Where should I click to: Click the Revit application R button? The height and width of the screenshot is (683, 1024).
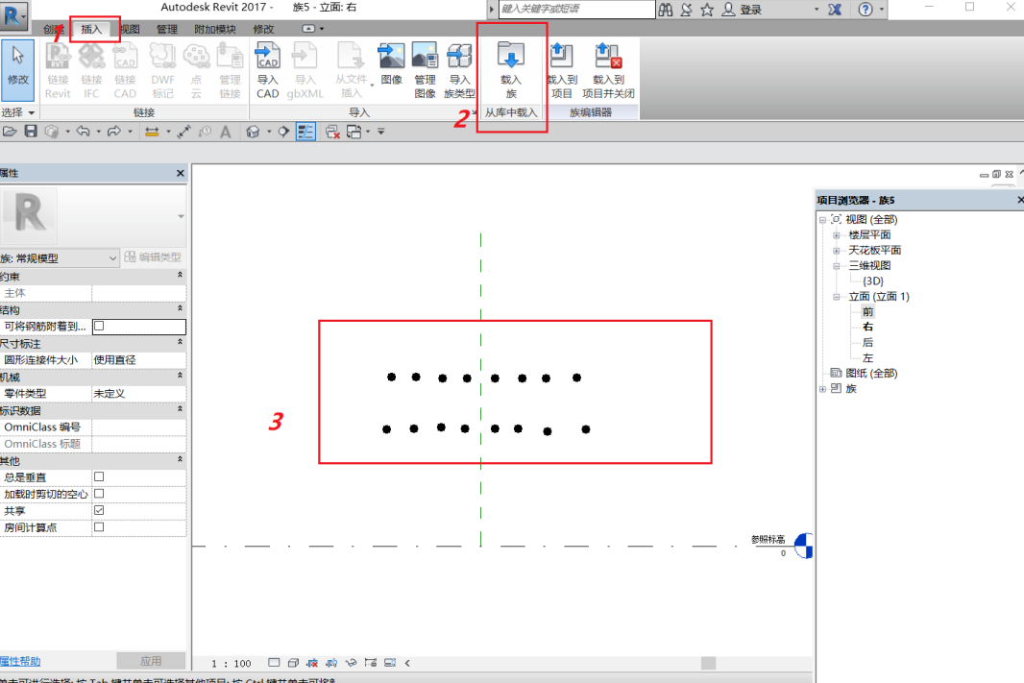pyautogui.click(x=13, y=15)
